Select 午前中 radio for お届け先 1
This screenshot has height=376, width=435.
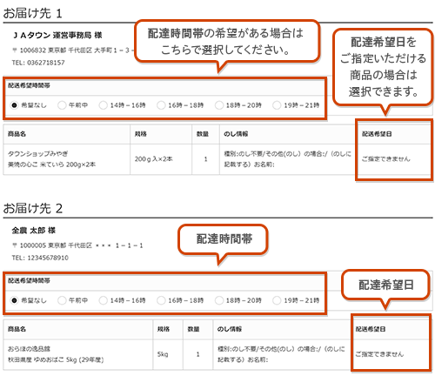point(62,105)
